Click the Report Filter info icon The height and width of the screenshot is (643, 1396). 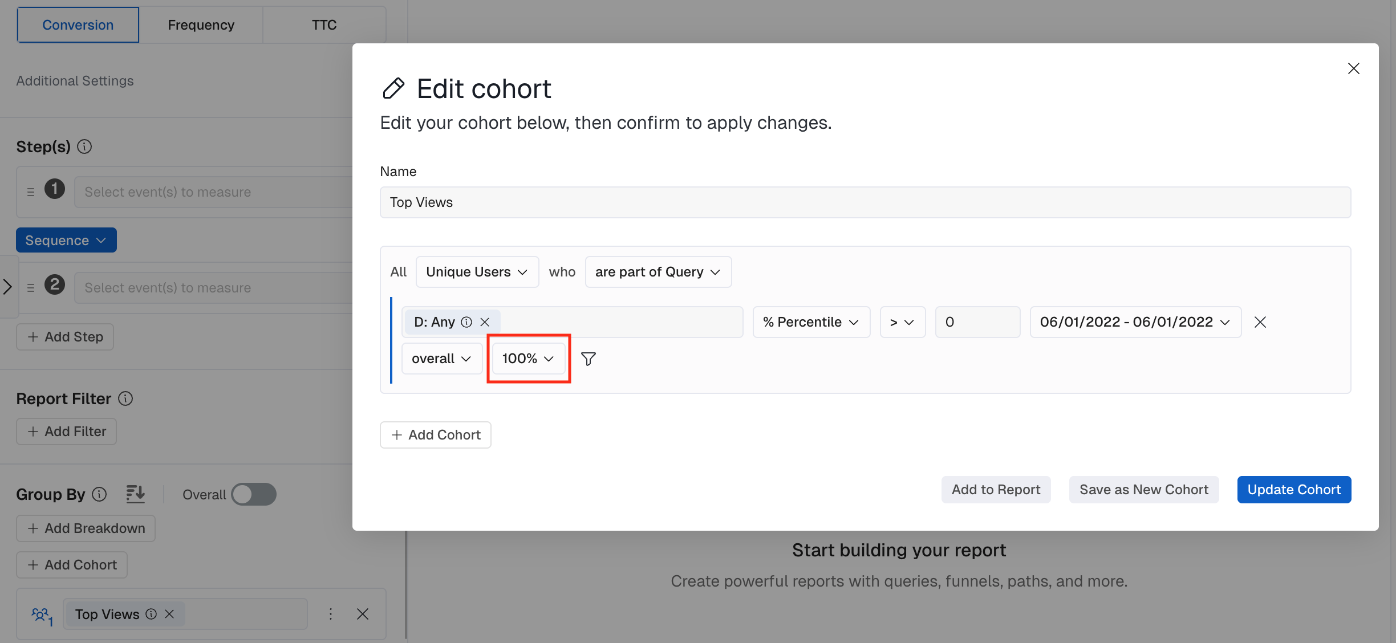pyautogui.click(x=125, y=398)
